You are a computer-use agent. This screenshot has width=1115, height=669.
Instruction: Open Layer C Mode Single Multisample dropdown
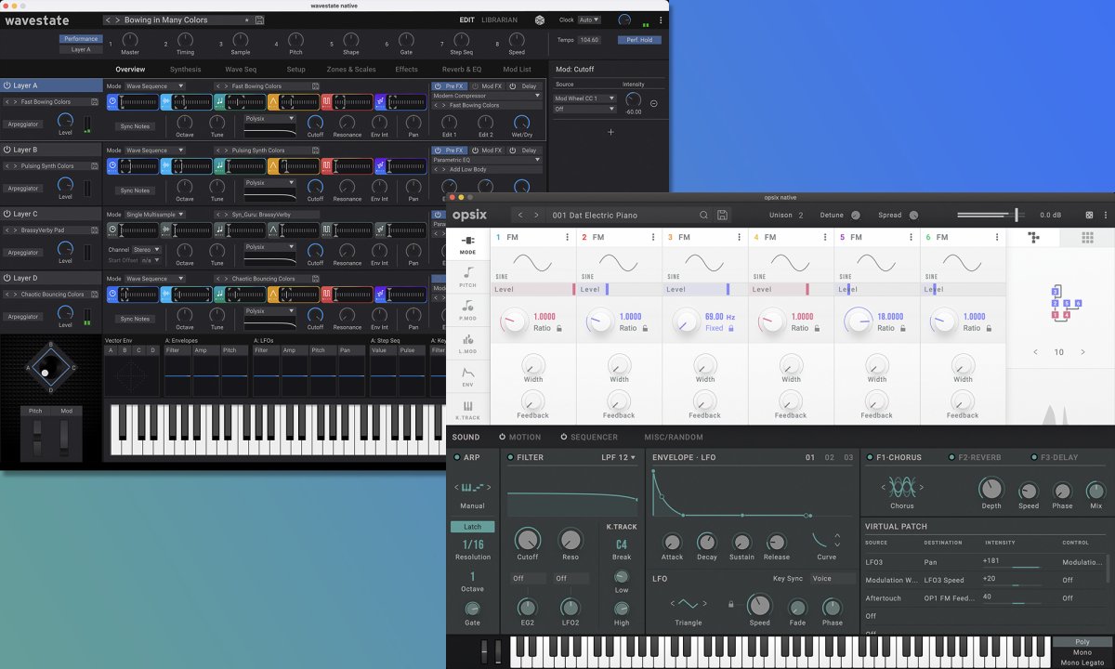pyautogui.click(x=155, y=215)
